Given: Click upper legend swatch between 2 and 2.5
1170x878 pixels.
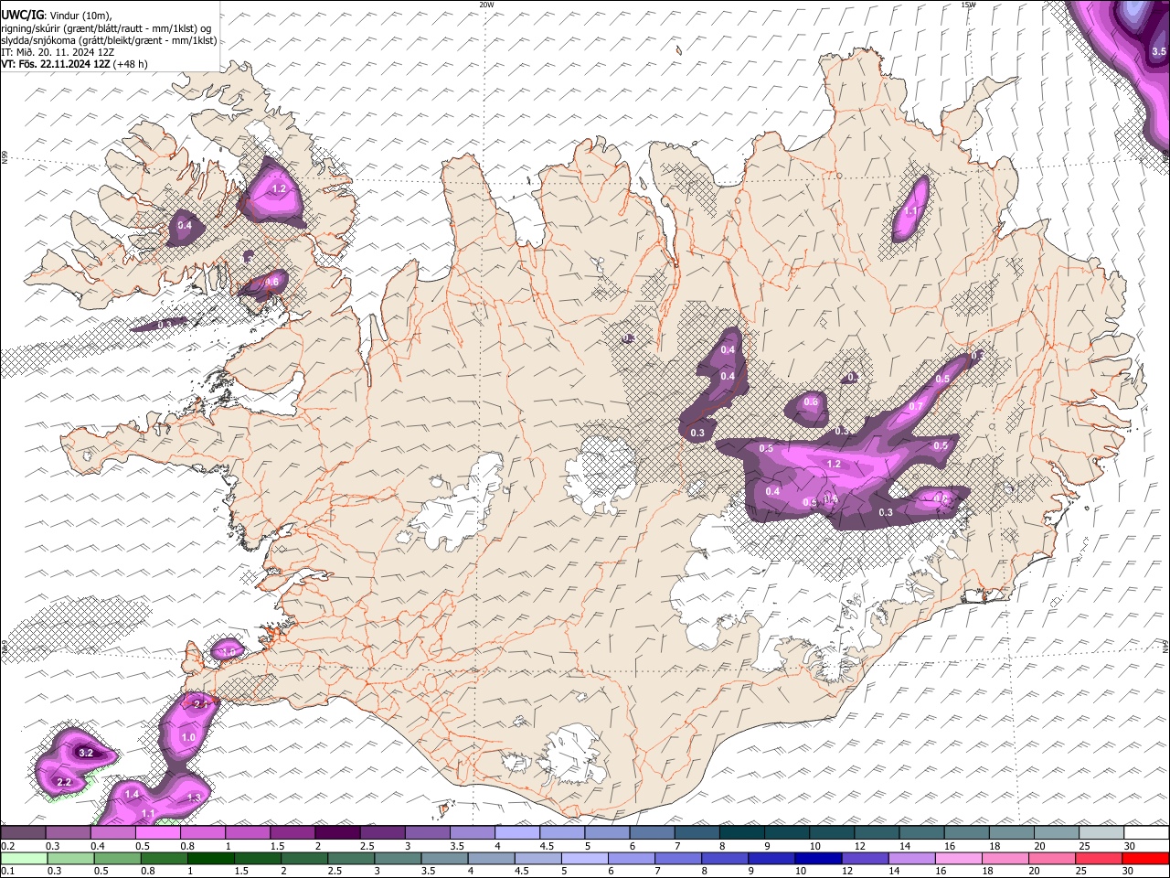Looking at the screenshot, I should point(337,833).
